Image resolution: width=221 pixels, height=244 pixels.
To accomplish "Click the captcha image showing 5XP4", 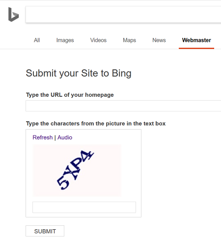I will coord(77,170).
